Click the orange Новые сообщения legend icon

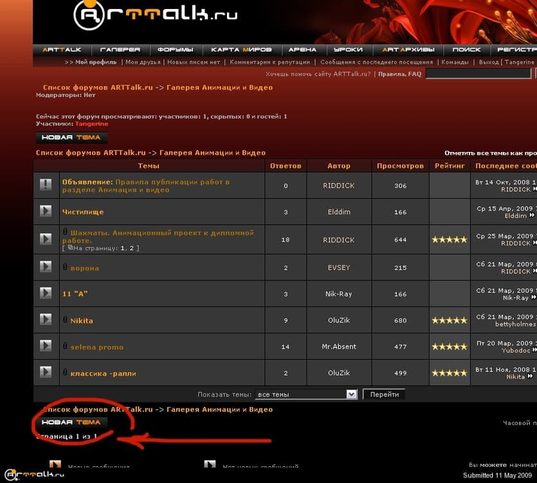point(56,463)
